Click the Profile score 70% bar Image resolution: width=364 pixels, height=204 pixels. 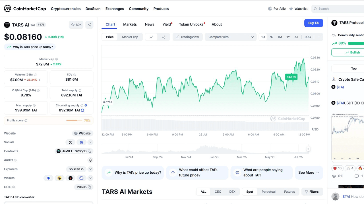74,121
